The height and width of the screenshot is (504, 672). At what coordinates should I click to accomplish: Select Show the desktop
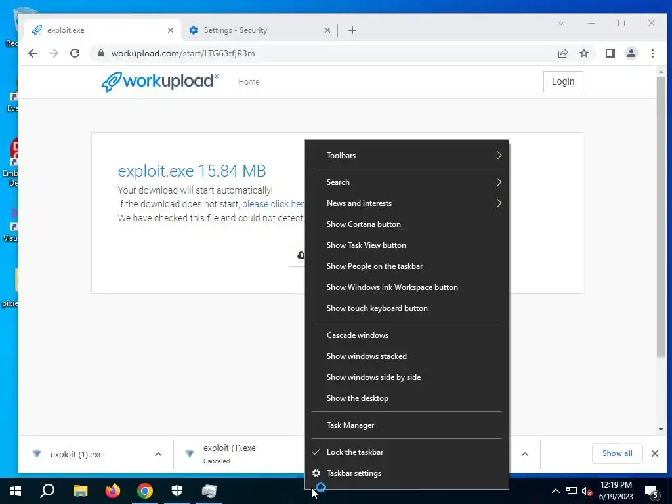[406, 398]
